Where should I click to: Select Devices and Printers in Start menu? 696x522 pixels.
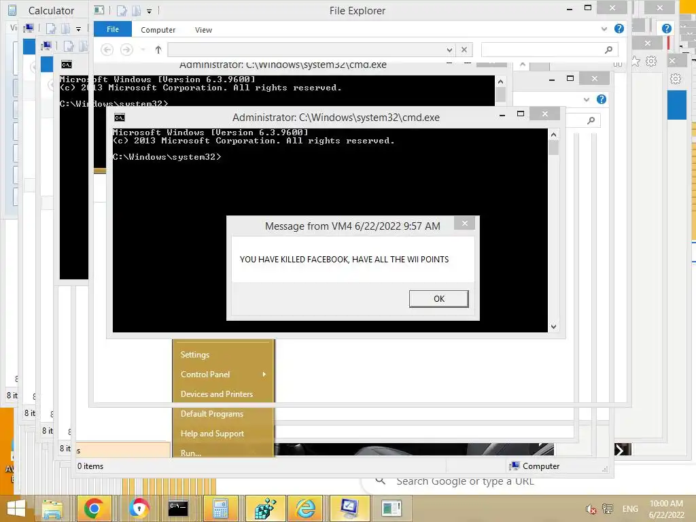click(217, 394)
